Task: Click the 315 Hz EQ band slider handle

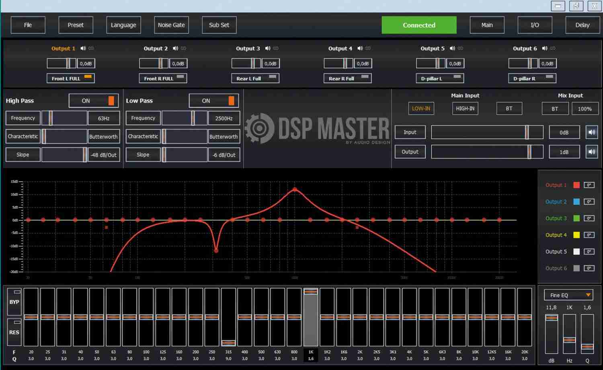Action: 228,343
